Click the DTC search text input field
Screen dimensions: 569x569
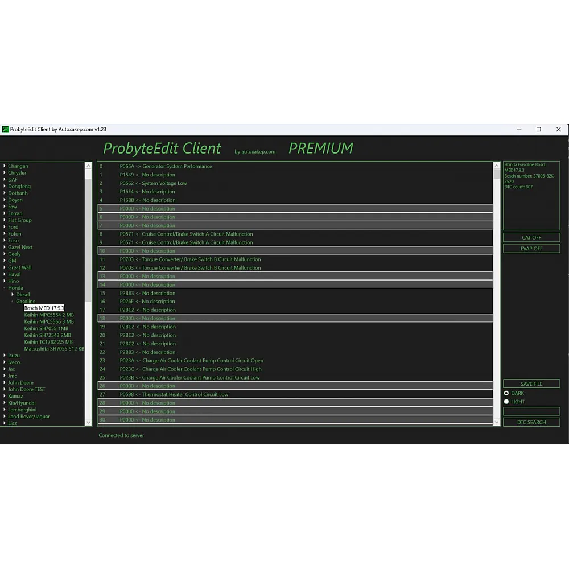click(531, 411)
